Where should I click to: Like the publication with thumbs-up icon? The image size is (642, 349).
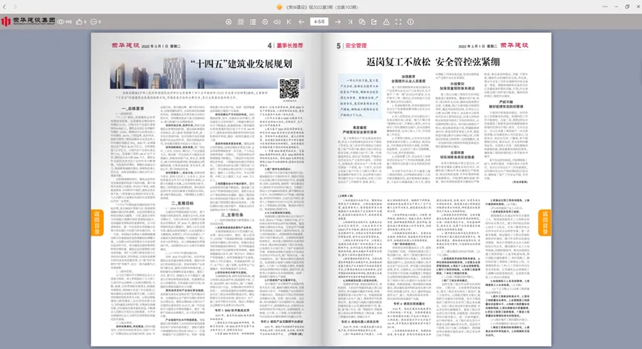pos(79,21)
